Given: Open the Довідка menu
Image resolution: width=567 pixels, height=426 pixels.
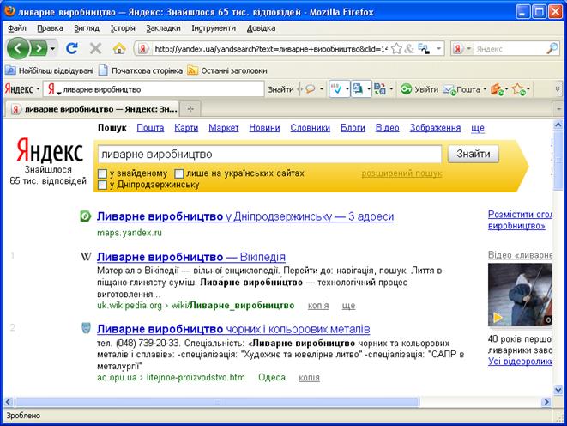Looking at the screenshot, I should pos(261,28).
